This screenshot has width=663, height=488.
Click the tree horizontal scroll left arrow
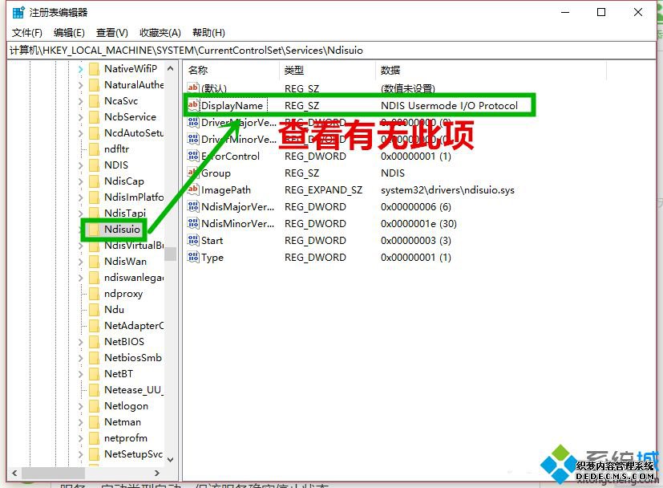point(14,473)
